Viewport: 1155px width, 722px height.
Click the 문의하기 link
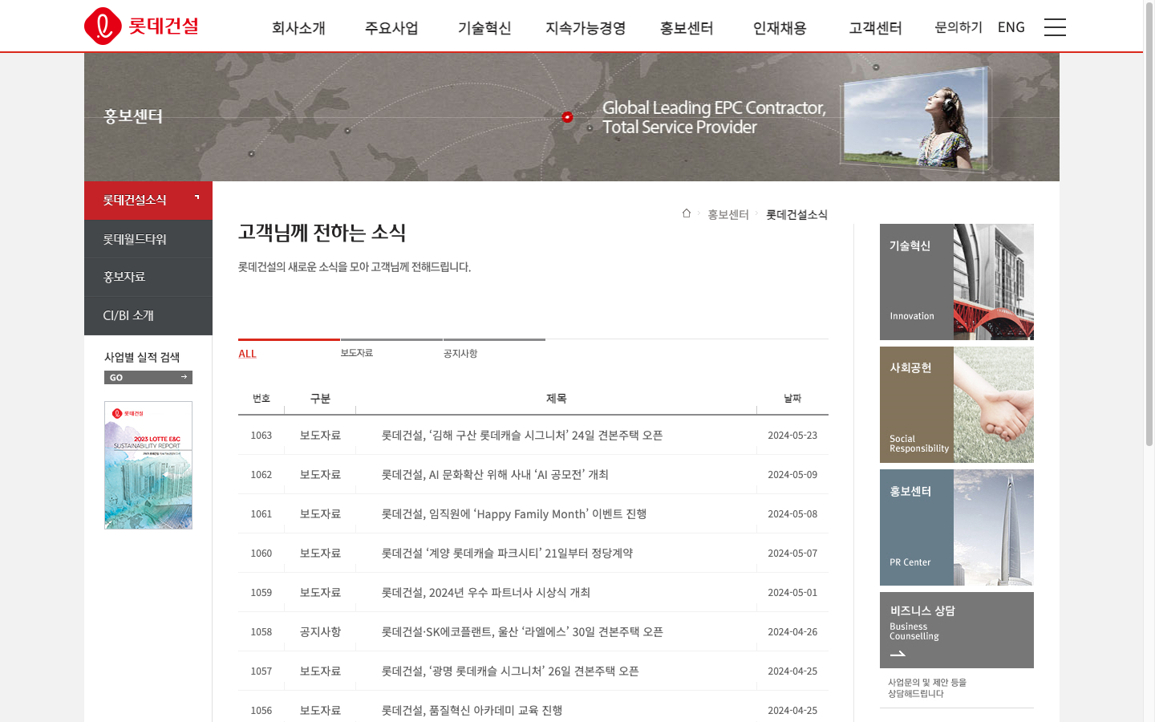tap(958, 27)
